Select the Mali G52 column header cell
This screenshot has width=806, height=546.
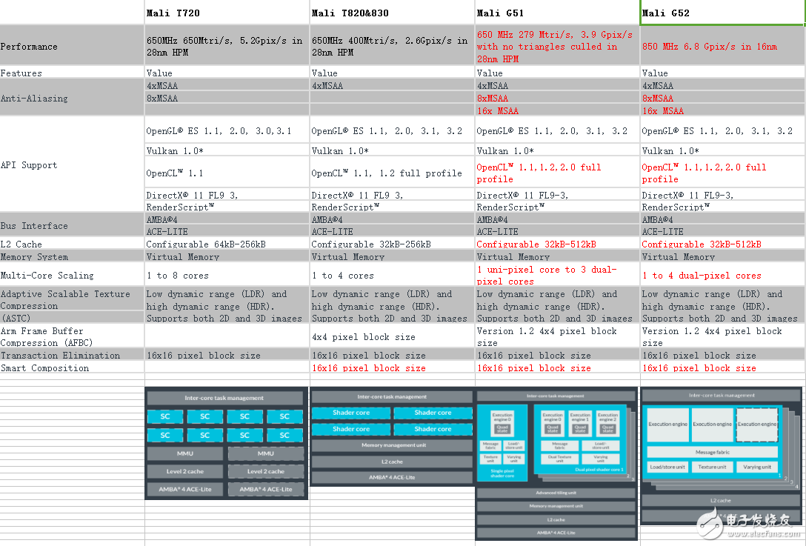tap(722, 13)
